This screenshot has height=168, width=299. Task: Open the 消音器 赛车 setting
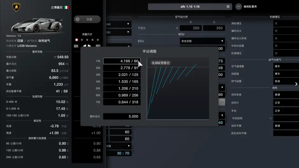[286, 74]
